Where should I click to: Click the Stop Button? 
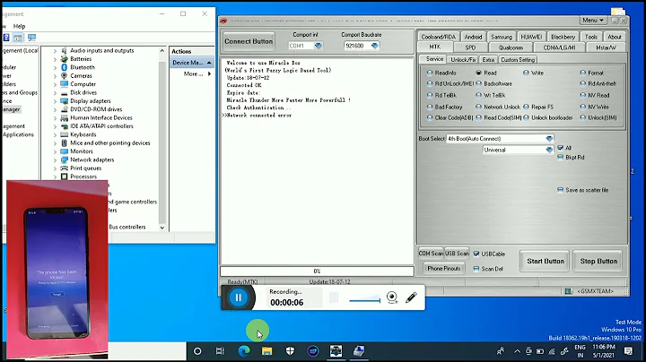pos(598,262)
